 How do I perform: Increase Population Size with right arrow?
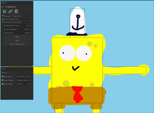click(30, 25)
